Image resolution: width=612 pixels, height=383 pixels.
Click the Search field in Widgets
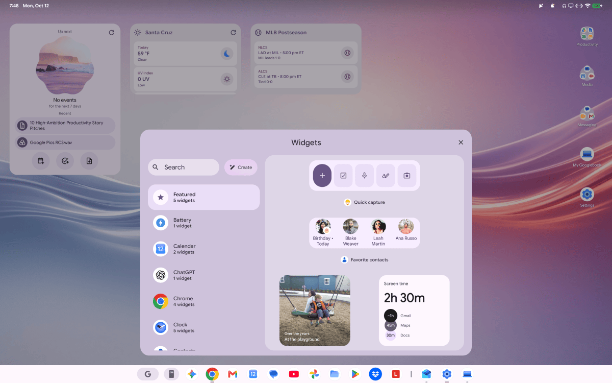184,167
